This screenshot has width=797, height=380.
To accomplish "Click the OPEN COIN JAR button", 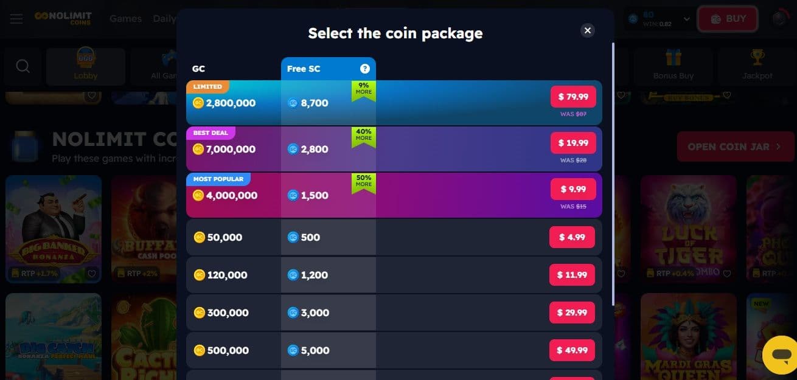I will pos(735,146).
